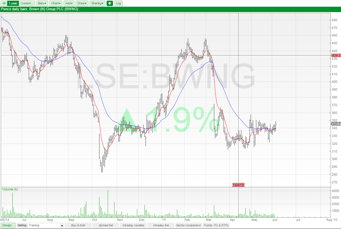Image resolution: width=341 pixels, height=229 pixels.
Task: Switch to the Buy & hold setting
Action: 78,225
